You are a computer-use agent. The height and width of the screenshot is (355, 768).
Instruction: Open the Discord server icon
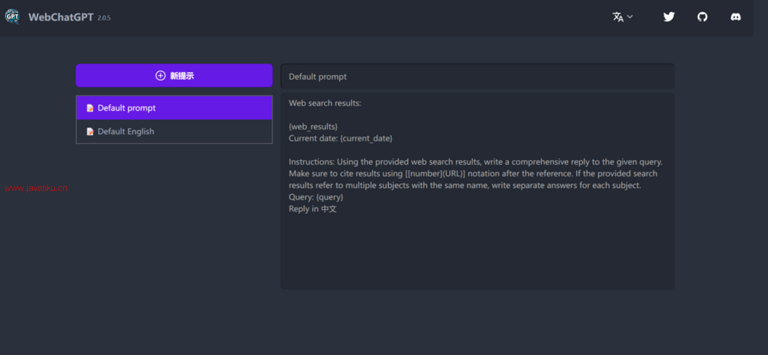click(x=735, y=17)
